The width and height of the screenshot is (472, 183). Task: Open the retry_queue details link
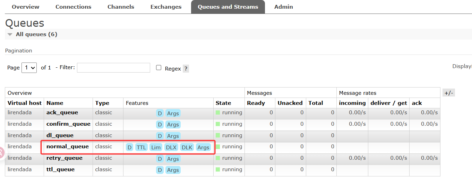pos(65,158)
